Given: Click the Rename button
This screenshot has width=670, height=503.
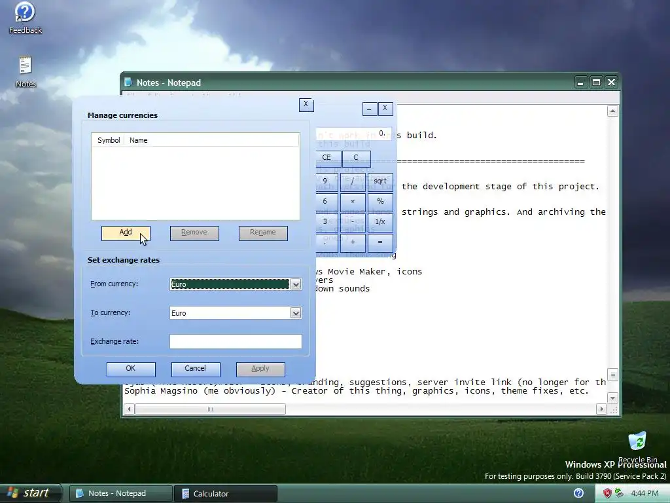Looking at the screenshot, I should coord(263,233).
